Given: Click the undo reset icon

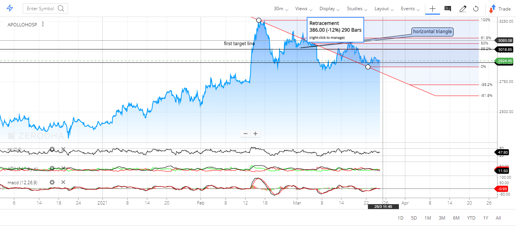Looking at the screenshot, I should tap(476, 9).
